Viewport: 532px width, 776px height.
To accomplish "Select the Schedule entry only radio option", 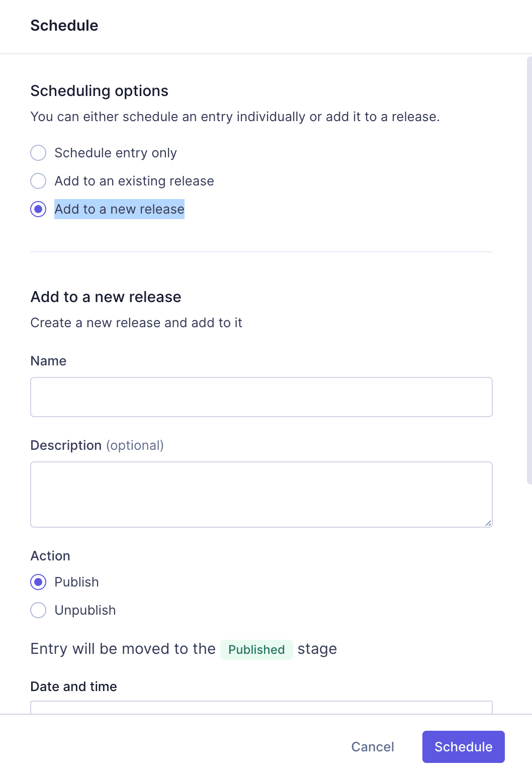I will click(x=38, y=153).
